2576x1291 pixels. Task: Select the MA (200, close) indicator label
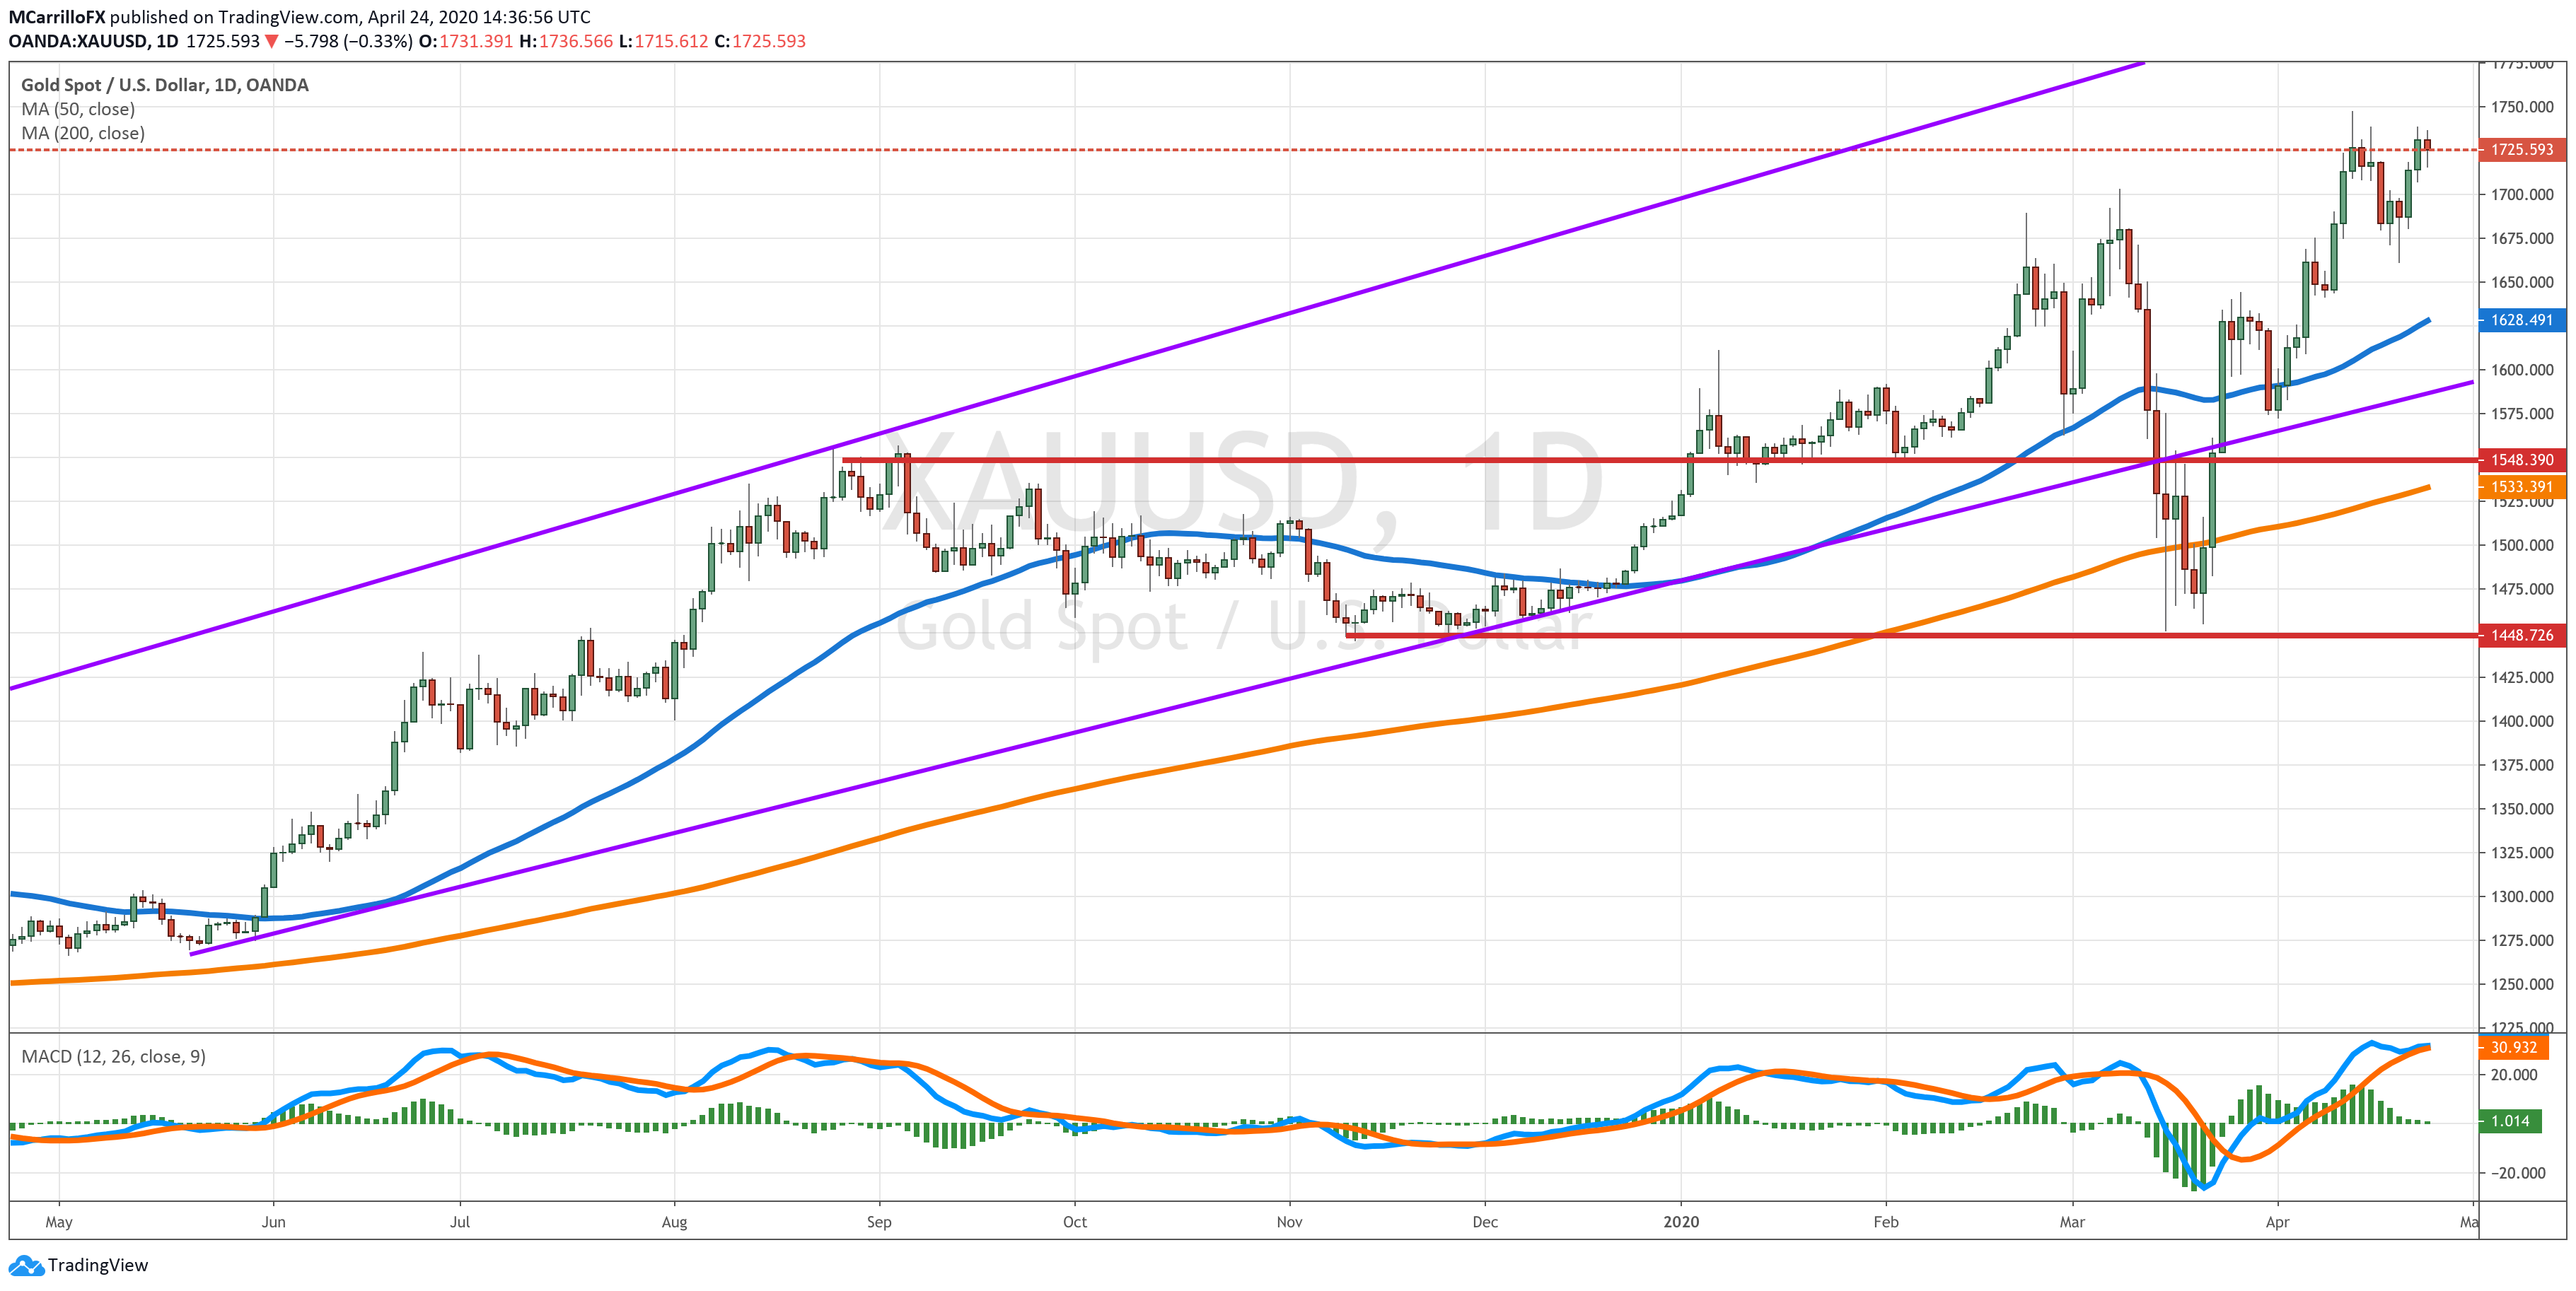coord(83,133)
